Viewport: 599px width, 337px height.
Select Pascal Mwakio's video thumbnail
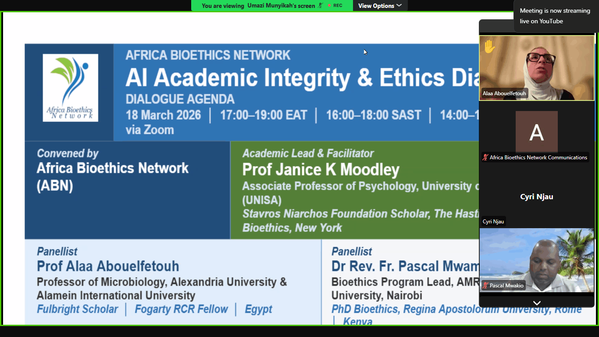pos(537,260)
